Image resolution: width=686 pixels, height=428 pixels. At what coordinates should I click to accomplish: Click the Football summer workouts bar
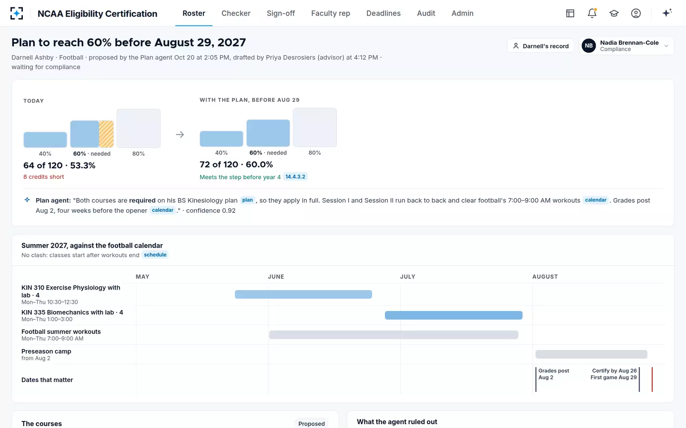pyautogui.click(x=393, y=335)
